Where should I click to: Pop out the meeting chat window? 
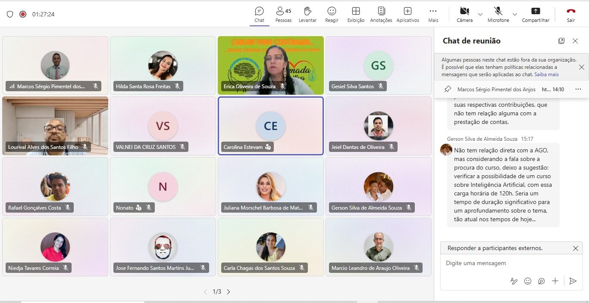coord(561,41)
